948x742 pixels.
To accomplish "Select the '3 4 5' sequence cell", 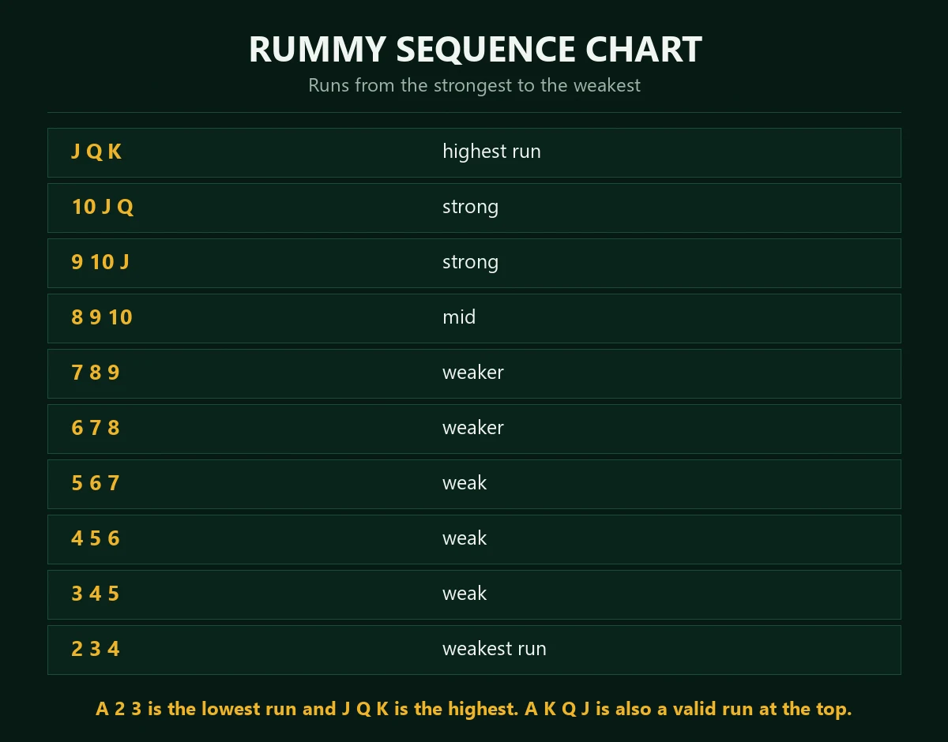I will coord(96,594).
